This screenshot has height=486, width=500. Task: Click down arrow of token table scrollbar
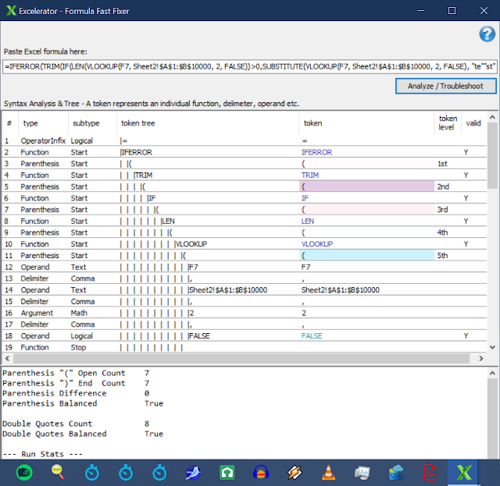(x=492, y=347)
